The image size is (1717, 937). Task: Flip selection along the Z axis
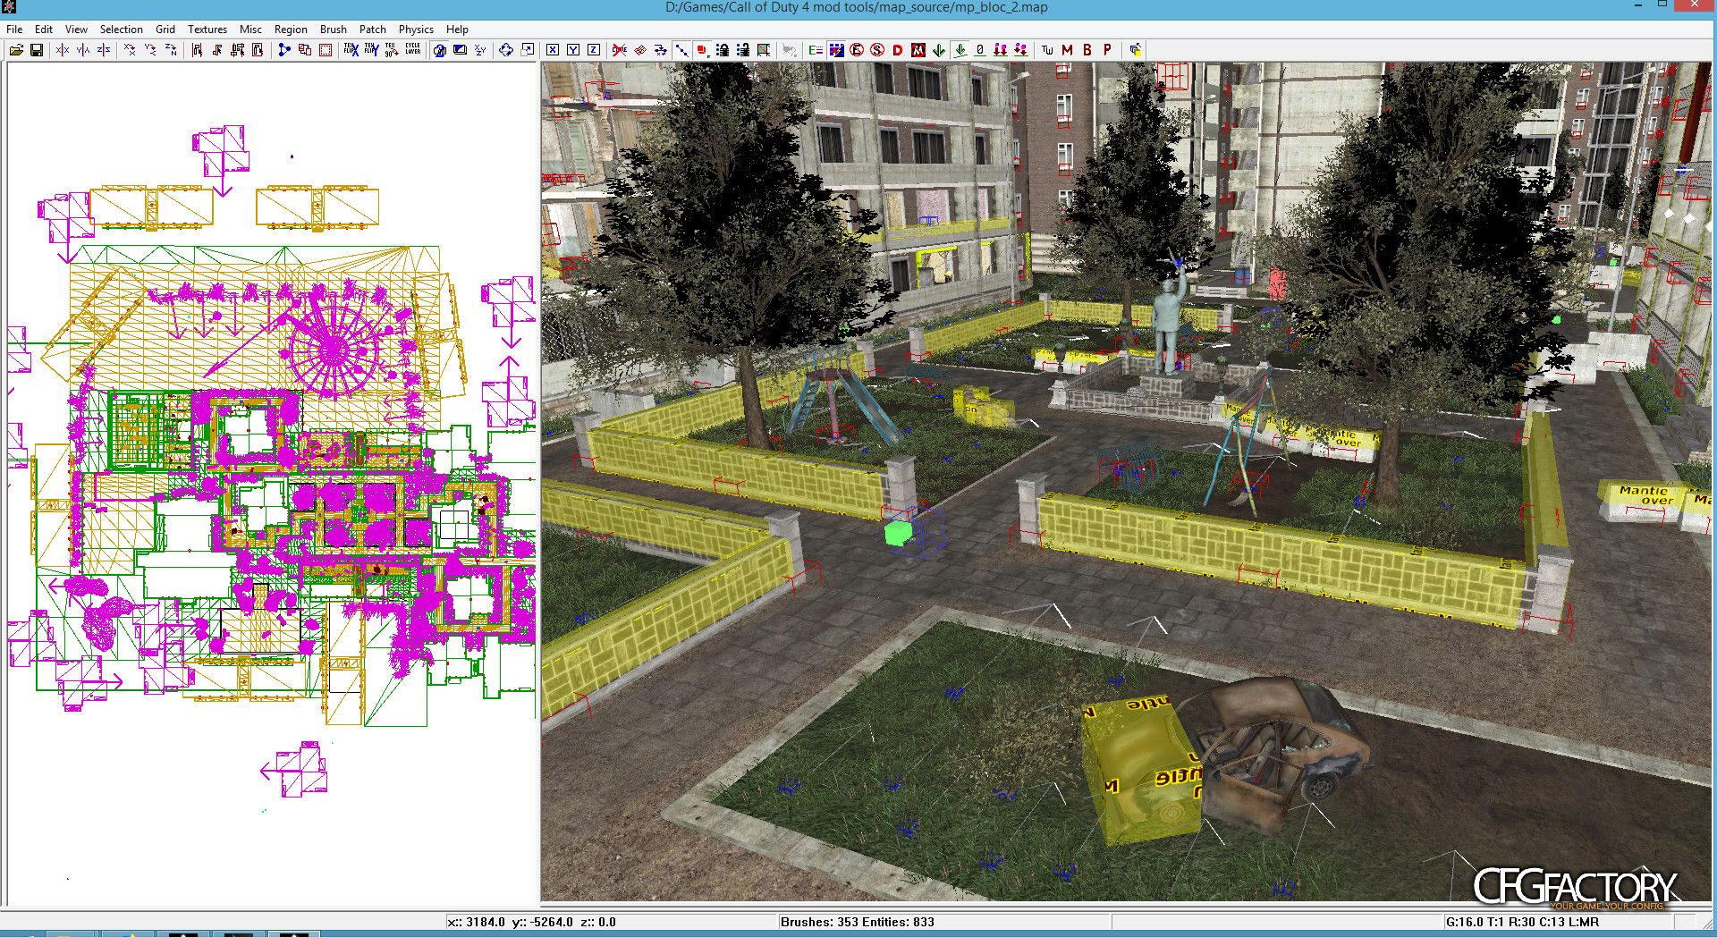tap(104, 50)
